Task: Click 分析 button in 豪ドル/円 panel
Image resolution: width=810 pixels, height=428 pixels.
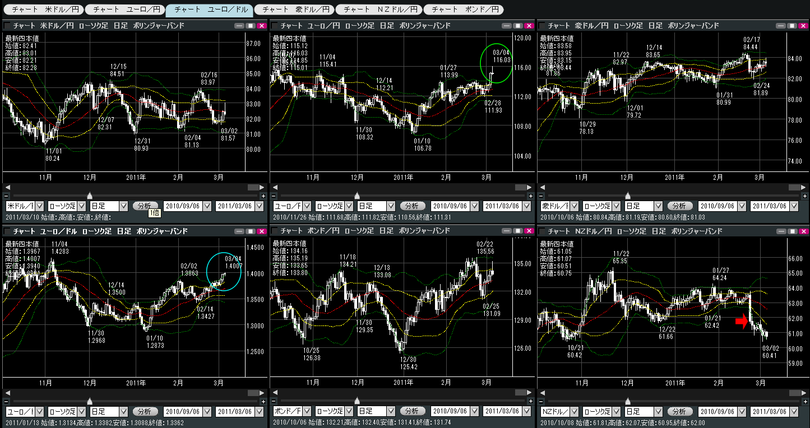Action: click(x=681, y=206)
